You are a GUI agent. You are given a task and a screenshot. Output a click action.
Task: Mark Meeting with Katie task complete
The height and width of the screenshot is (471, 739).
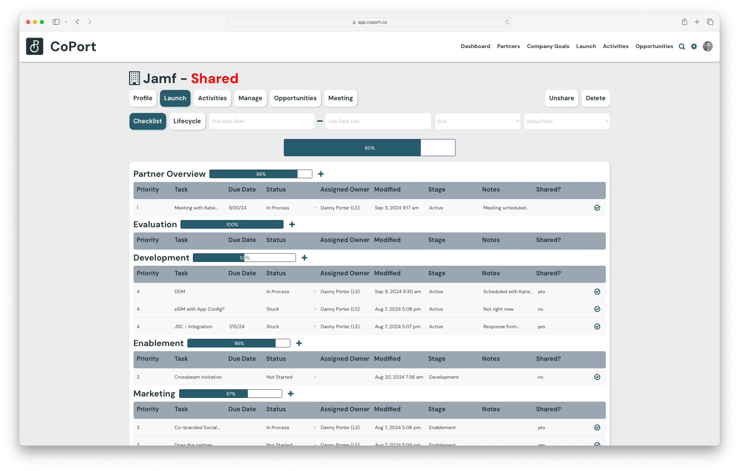[597, 208]
